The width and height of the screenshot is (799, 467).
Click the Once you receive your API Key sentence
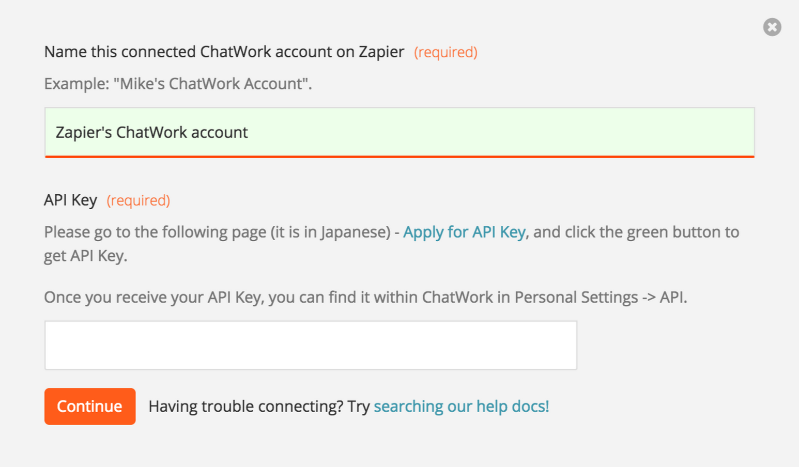(x=365, y=298)
